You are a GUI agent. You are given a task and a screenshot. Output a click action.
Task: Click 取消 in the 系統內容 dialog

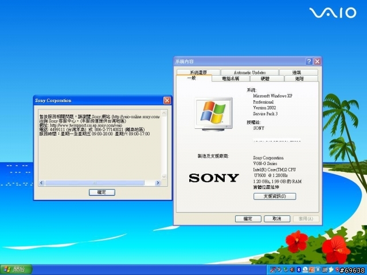pos(277,219)
